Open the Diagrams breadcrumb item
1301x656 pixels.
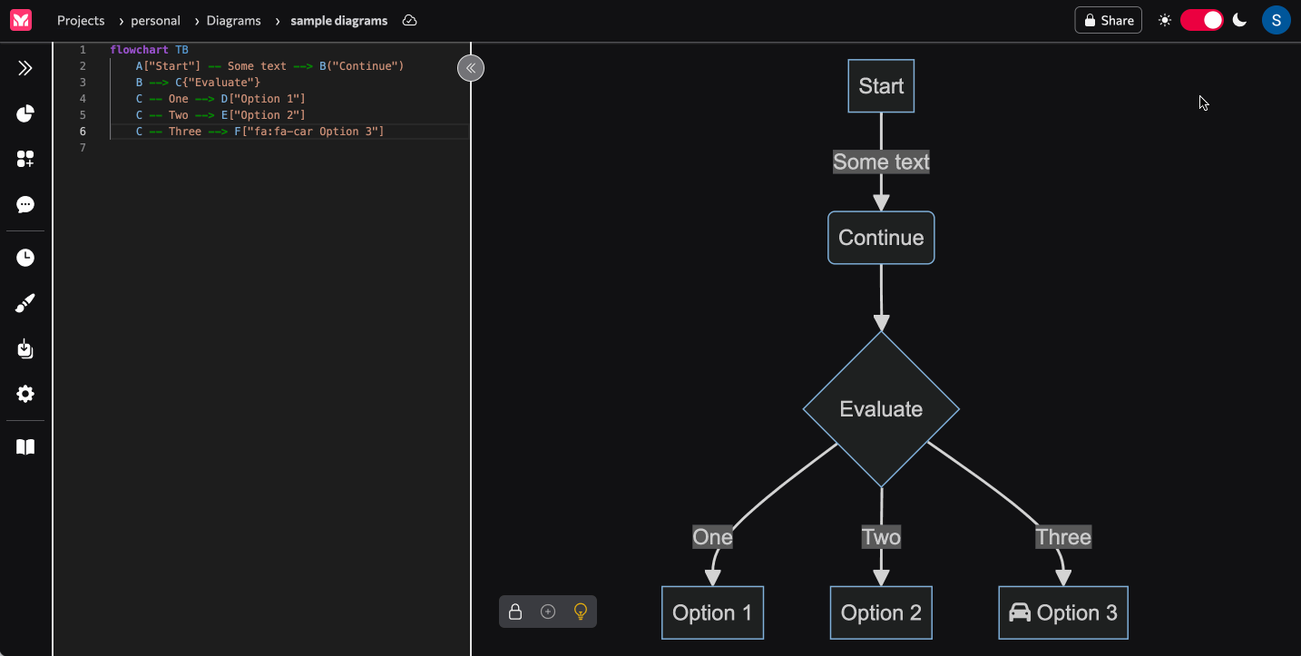(233, 20)
